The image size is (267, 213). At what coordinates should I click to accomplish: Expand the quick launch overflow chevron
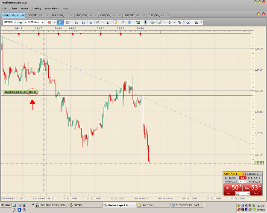pyautogui.click(x=33, y=204)
